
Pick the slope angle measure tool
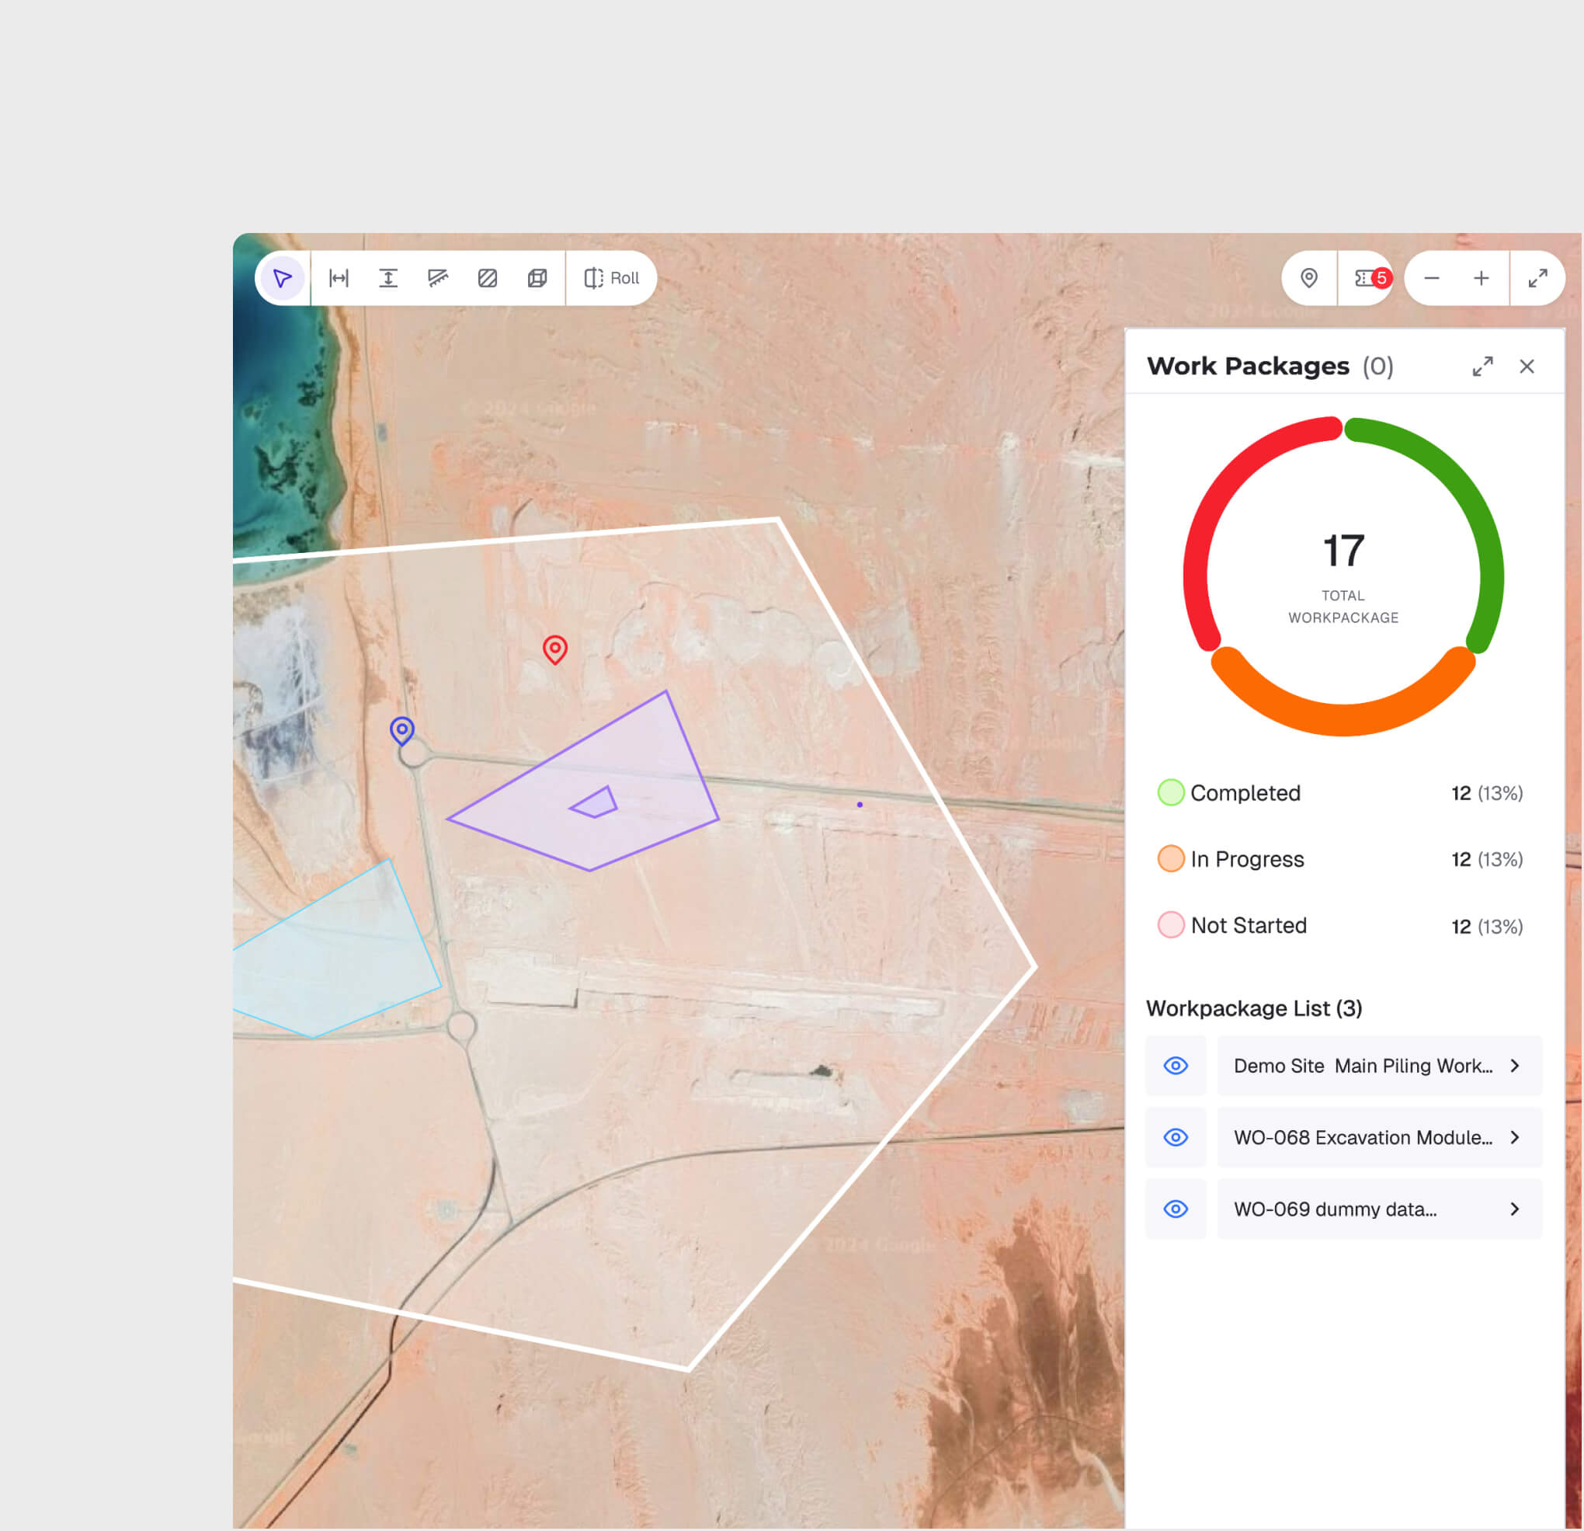[438, 278]
